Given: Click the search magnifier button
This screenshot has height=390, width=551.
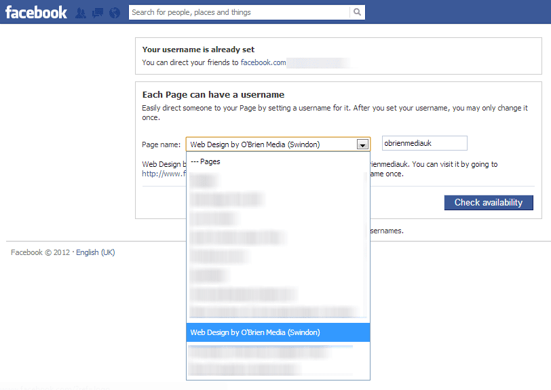Looking at the screenshot, I should 357,12.
